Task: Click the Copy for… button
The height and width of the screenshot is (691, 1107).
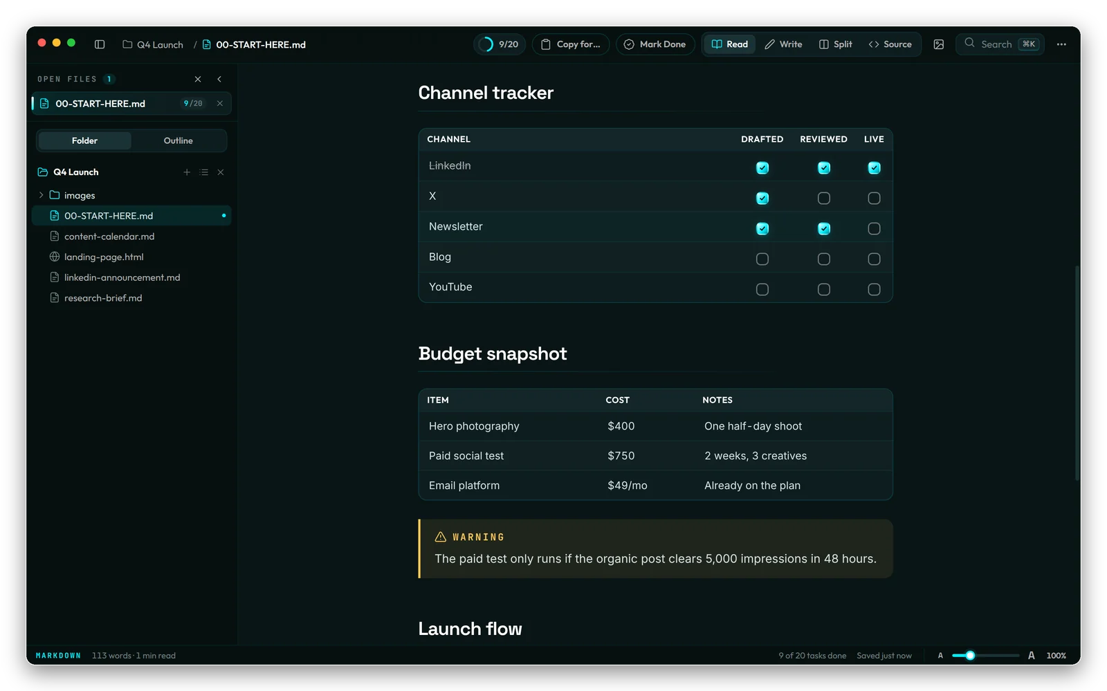Action: coord(571,44)
